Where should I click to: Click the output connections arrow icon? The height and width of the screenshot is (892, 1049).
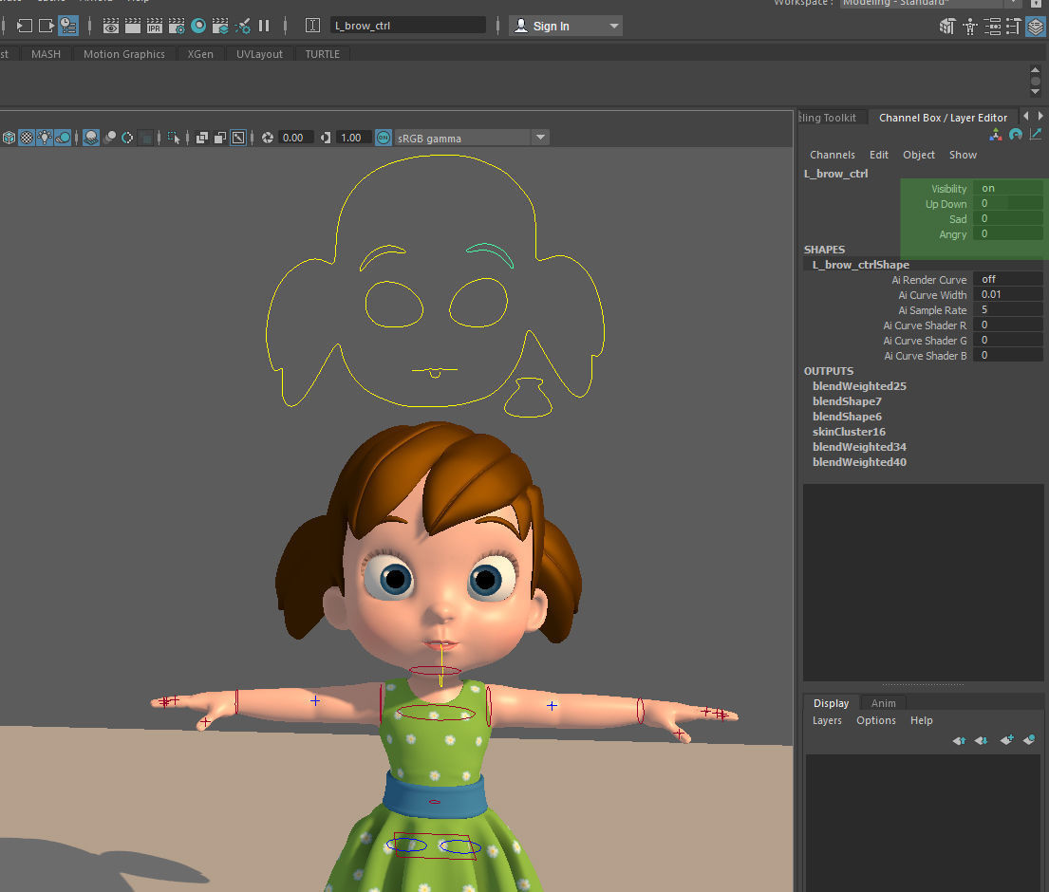pos(47,26)
